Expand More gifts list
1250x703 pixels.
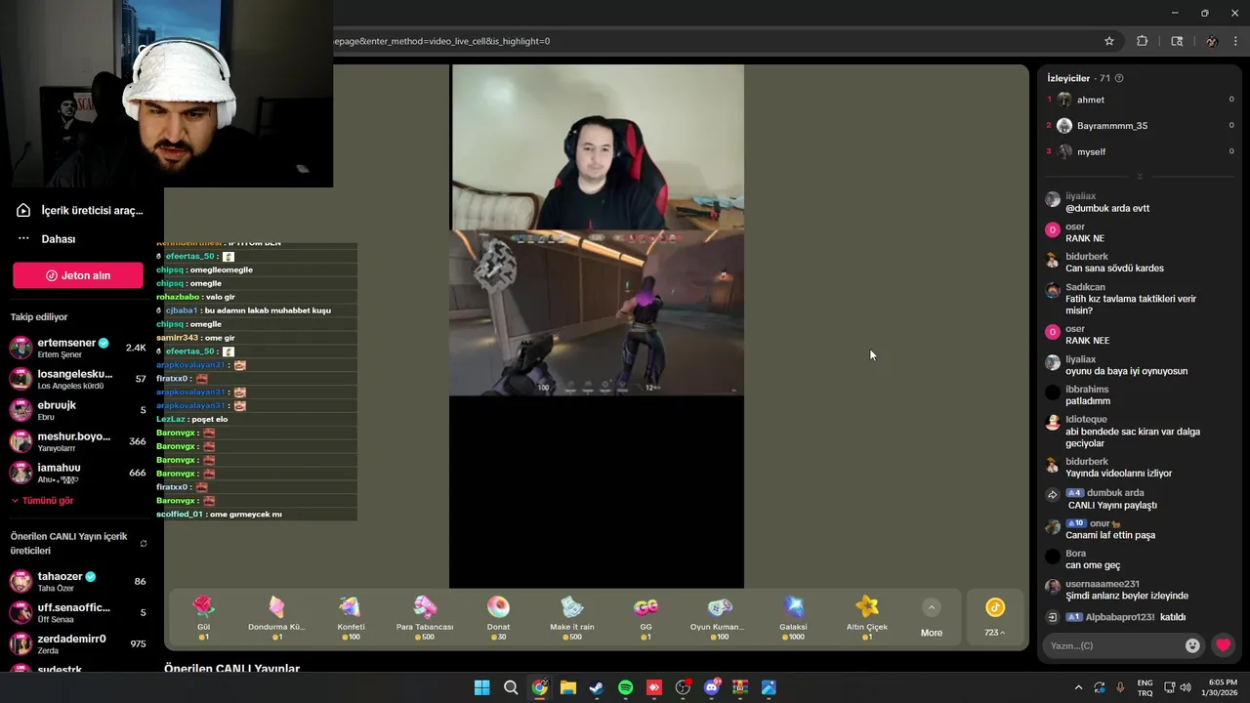click(932, 618)
